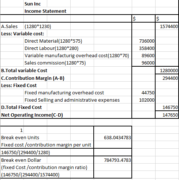This screenshot has width=179, height=180.
Task: Click 'D.Total Fixed Cost' label
Action: [x=22, y=107]
